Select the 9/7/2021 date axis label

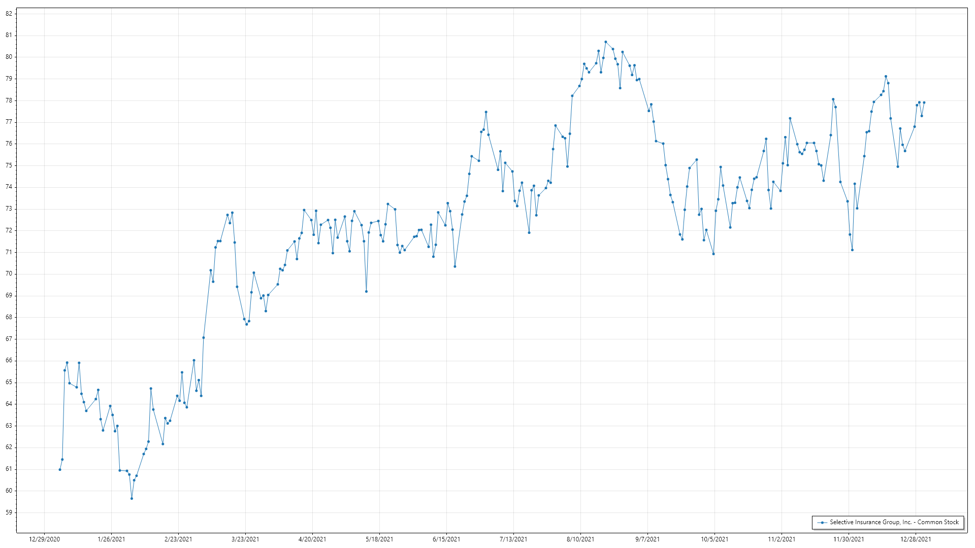coord(647,539)
